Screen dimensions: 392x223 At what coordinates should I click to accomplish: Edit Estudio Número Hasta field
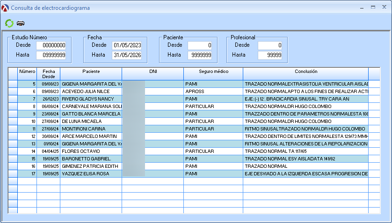51,55
